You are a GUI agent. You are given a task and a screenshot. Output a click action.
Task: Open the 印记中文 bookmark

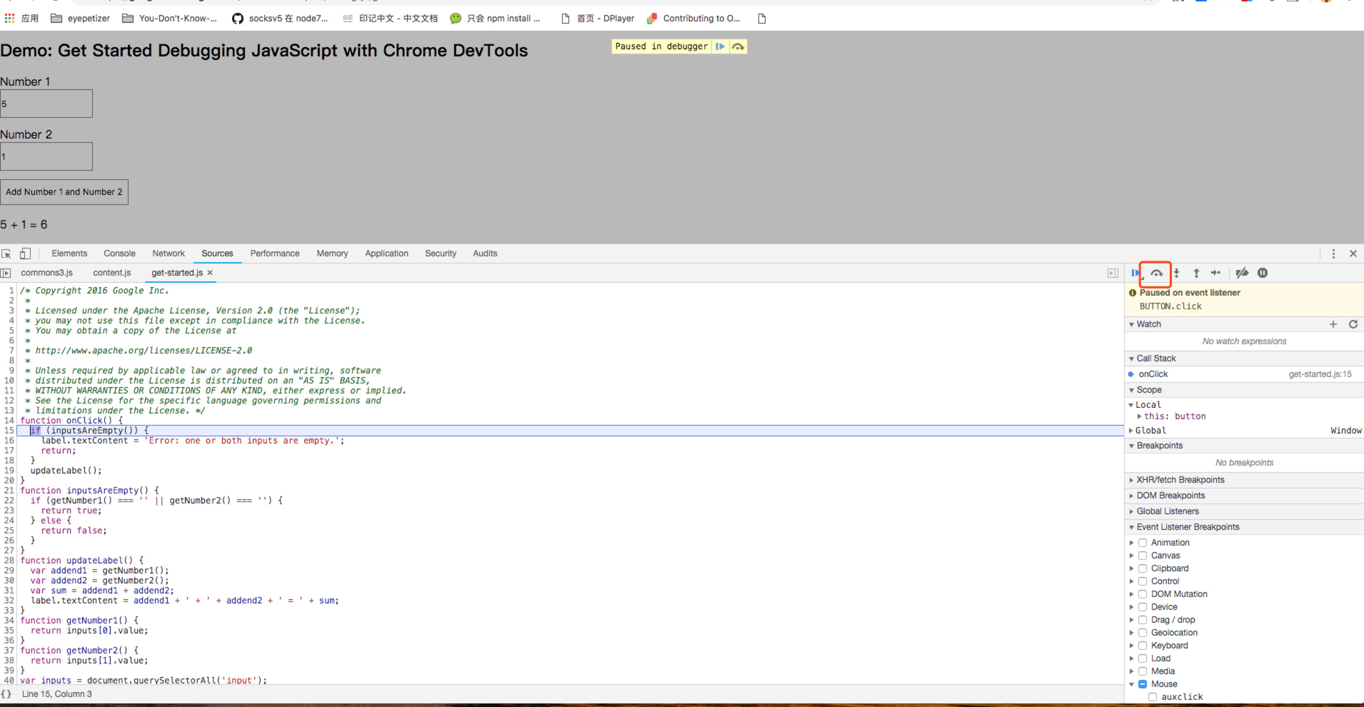coord(390,19)
